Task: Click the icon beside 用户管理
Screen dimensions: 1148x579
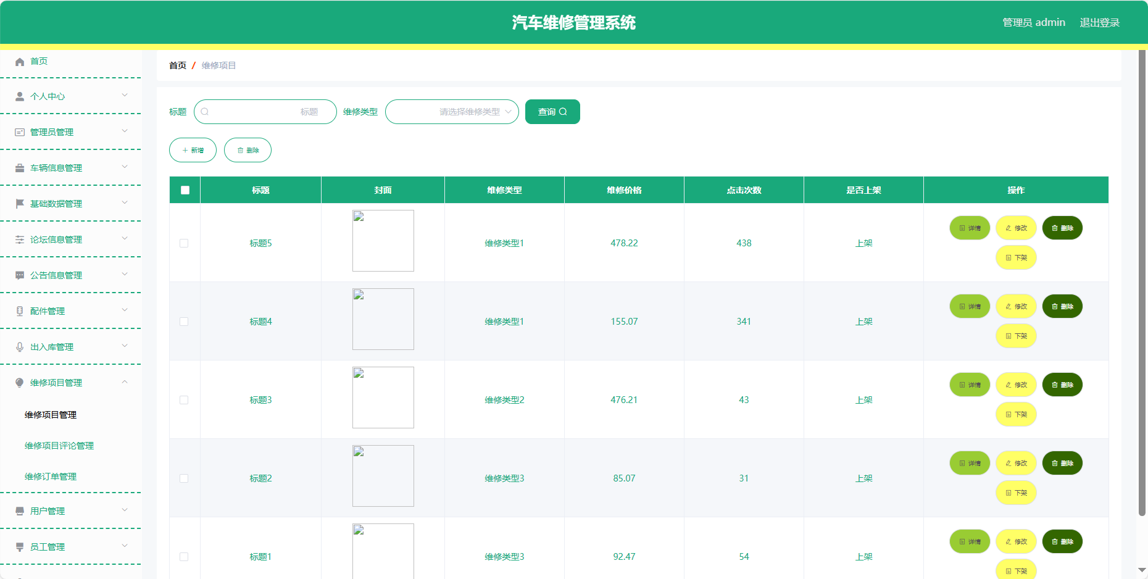Action: [x=20, y=512]
